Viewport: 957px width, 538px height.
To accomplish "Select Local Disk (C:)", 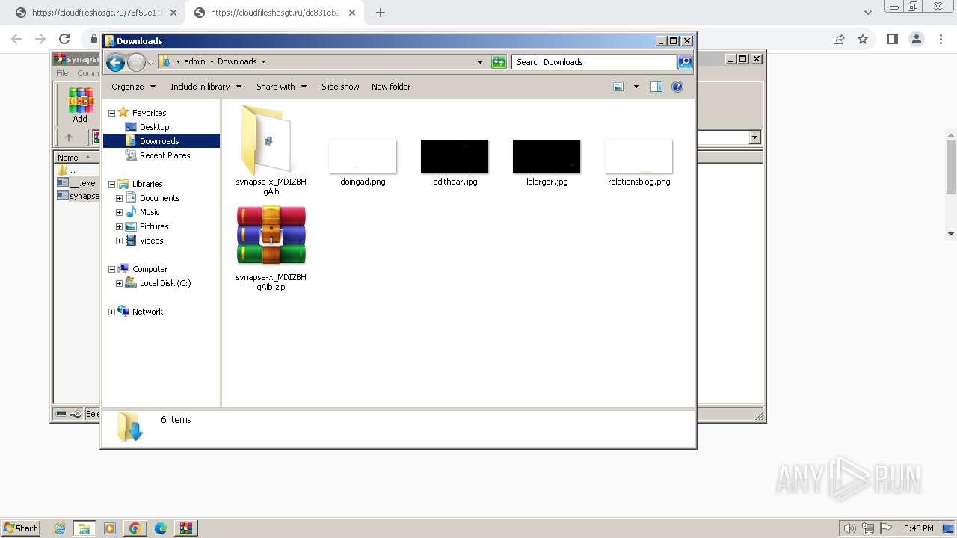I will point(164,283).
